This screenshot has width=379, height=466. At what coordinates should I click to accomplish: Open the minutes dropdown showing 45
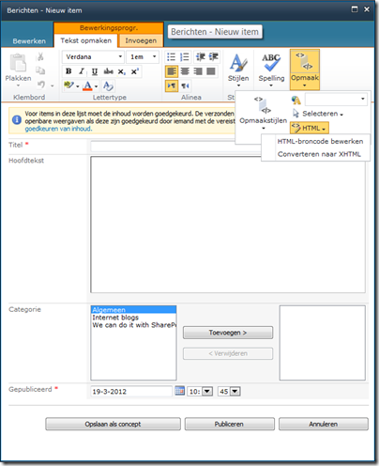coord(235,392)
